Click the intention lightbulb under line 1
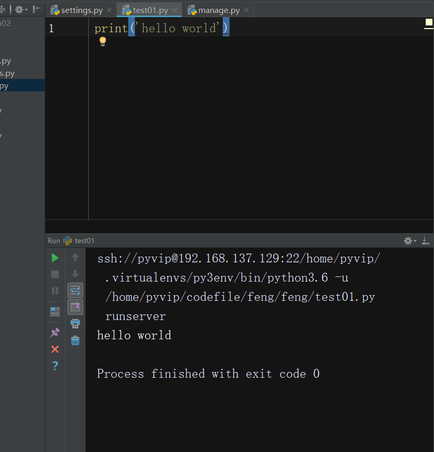 (x=102, y=41)
